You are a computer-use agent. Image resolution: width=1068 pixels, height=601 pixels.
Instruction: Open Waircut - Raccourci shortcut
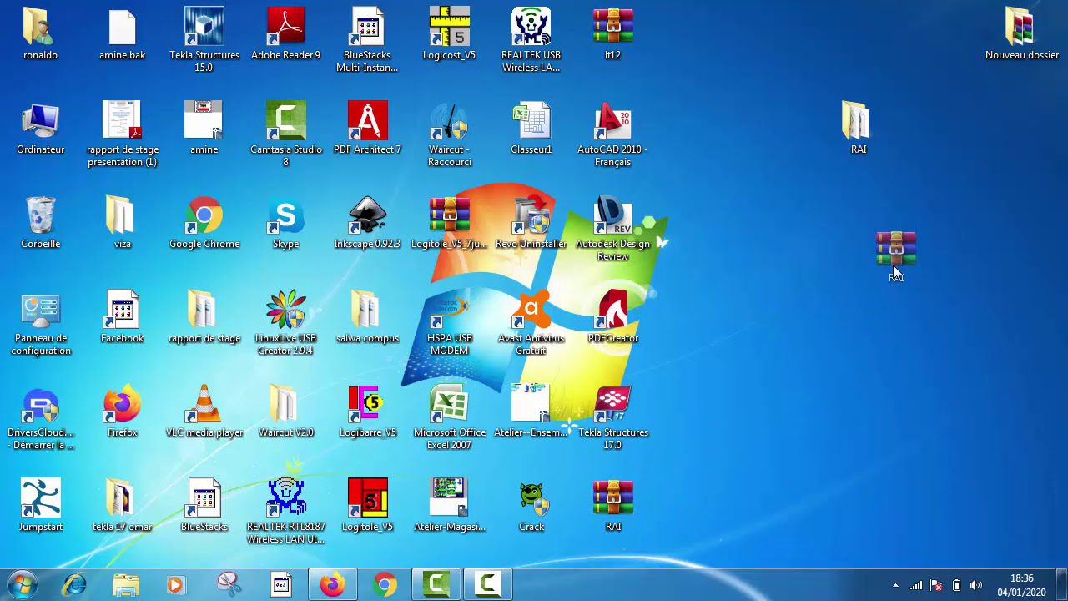tap(449, 122)
